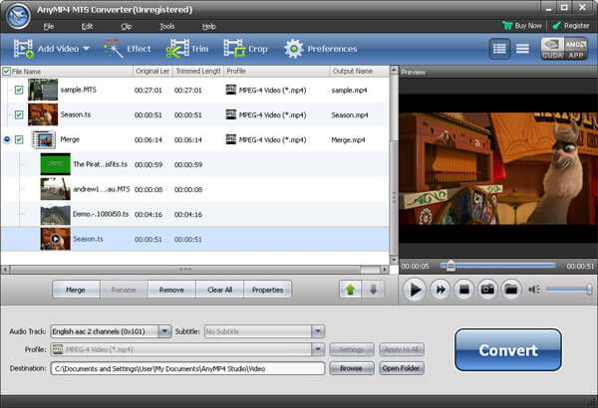The image size is (598, 408).
Task: Open the Clip menu
Action: click(127, 26)
